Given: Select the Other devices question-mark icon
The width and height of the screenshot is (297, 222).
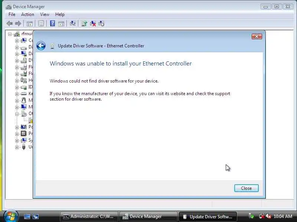Looking at the screenshot, I should [x=24, y=114].
